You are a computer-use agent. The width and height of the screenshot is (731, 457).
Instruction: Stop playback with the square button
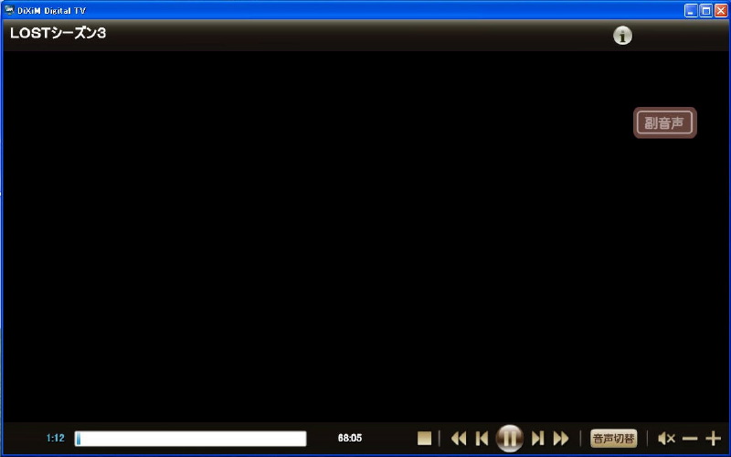[424, 439]
